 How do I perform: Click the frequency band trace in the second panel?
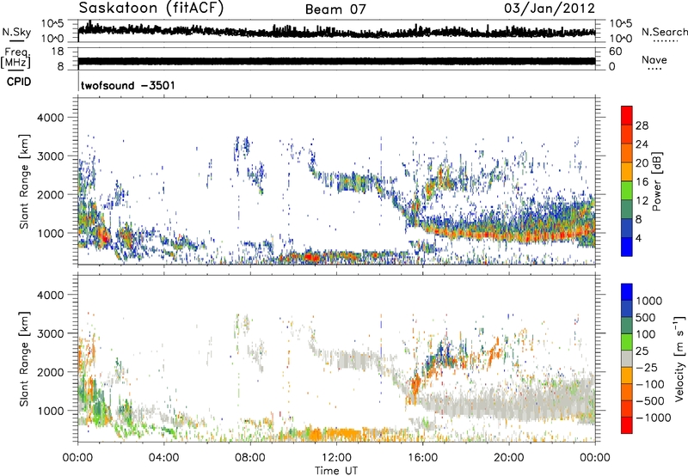[336, 61]
